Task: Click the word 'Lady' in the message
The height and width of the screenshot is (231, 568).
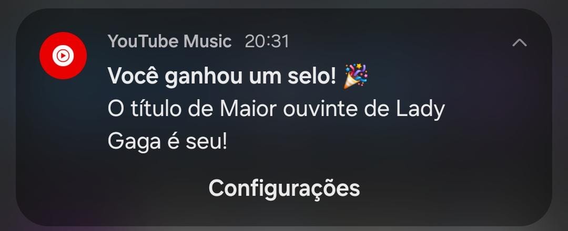Action: [420, 110]
